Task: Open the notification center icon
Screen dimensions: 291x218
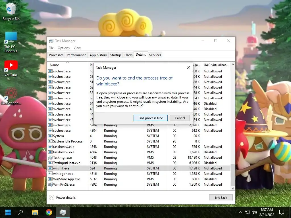Action: click(x=282, y=212)
